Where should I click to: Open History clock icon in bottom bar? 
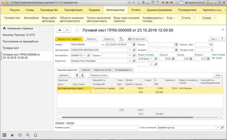pyautogui.click(x=20, y=135)
